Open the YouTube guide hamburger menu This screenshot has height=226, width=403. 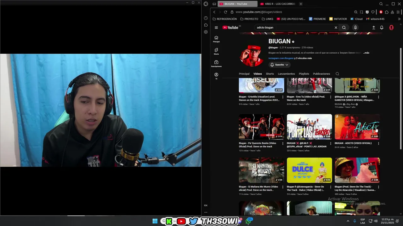click(216, 28)
